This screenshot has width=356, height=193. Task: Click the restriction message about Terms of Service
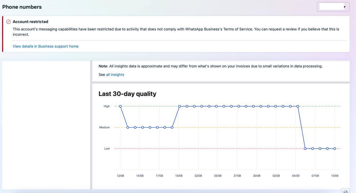coord(176,32)
